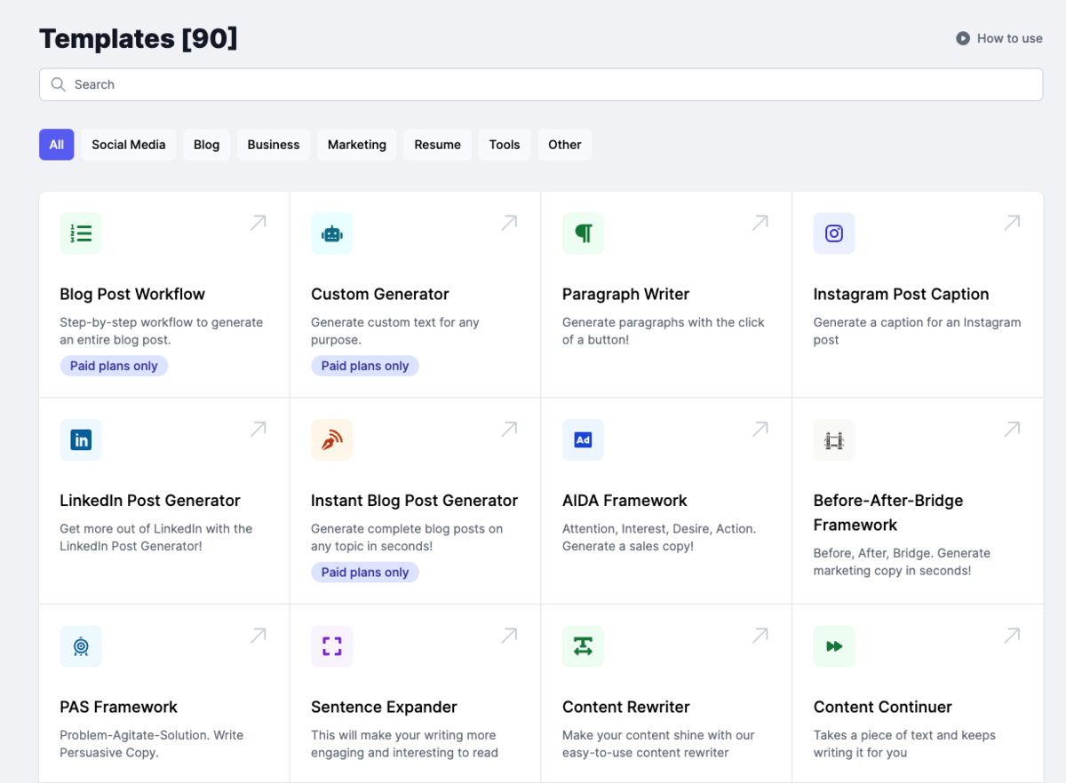Click the Sentence Expander brackets icon
1066x783 pixels.
click(331, 646)
